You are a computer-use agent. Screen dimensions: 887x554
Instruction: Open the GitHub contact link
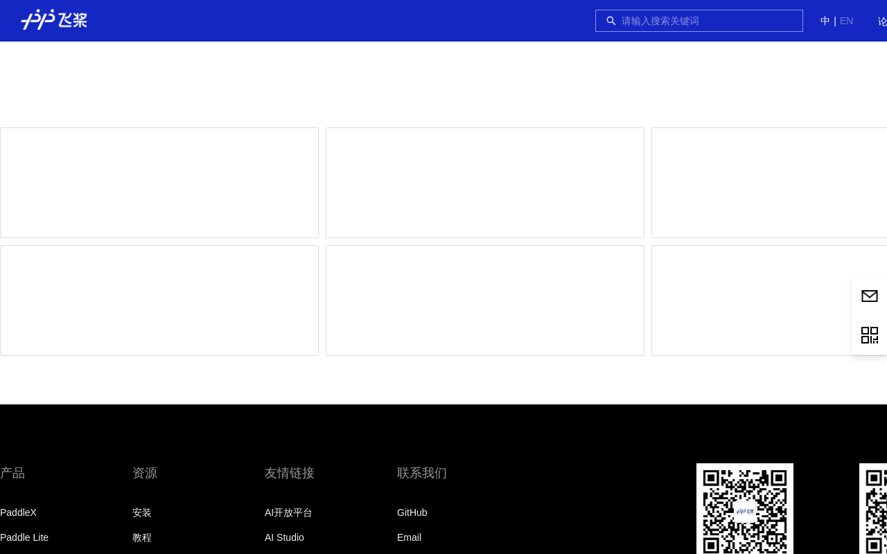(x=412, y=512)
